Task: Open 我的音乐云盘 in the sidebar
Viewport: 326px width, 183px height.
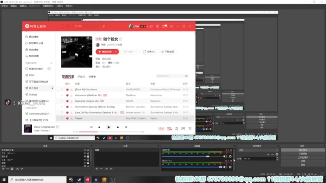Action: point(36,43)
